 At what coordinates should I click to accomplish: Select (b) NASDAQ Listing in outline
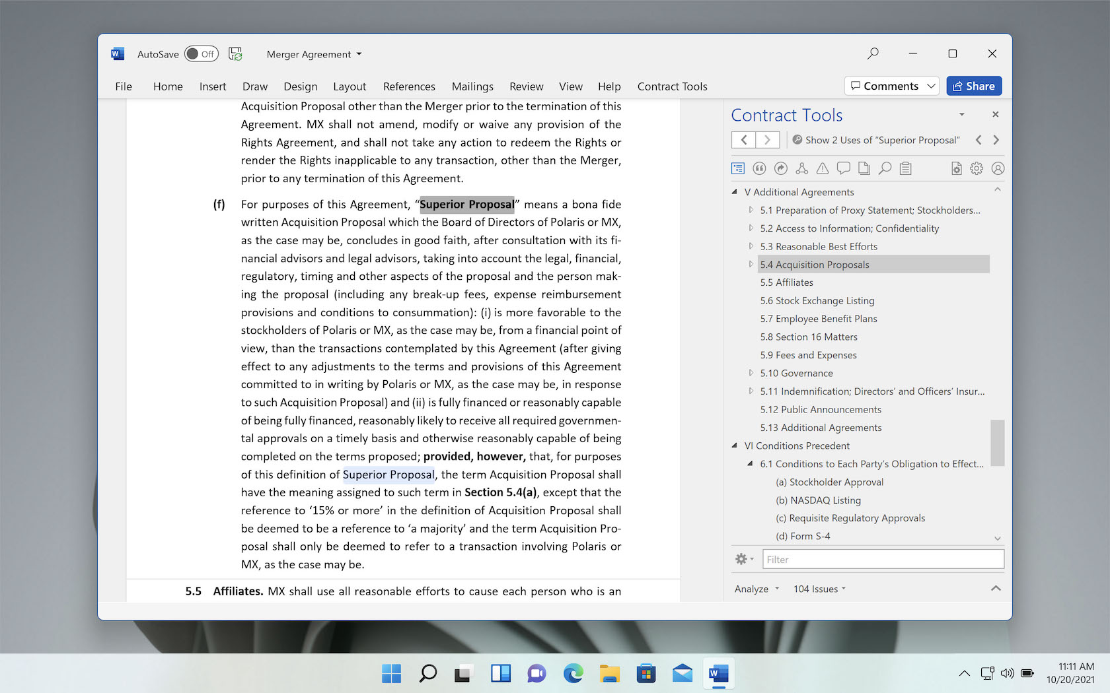tap(818, 500)
